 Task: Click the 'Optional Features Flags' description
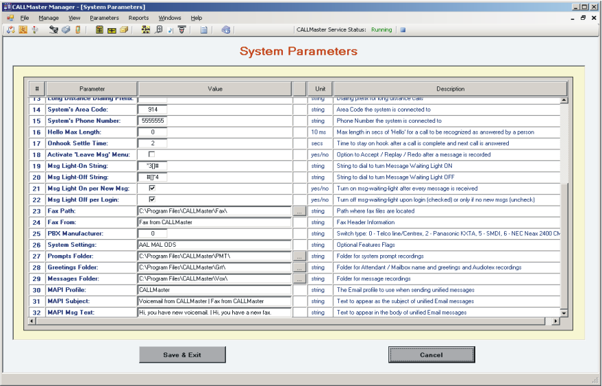(x=366, y=245)
